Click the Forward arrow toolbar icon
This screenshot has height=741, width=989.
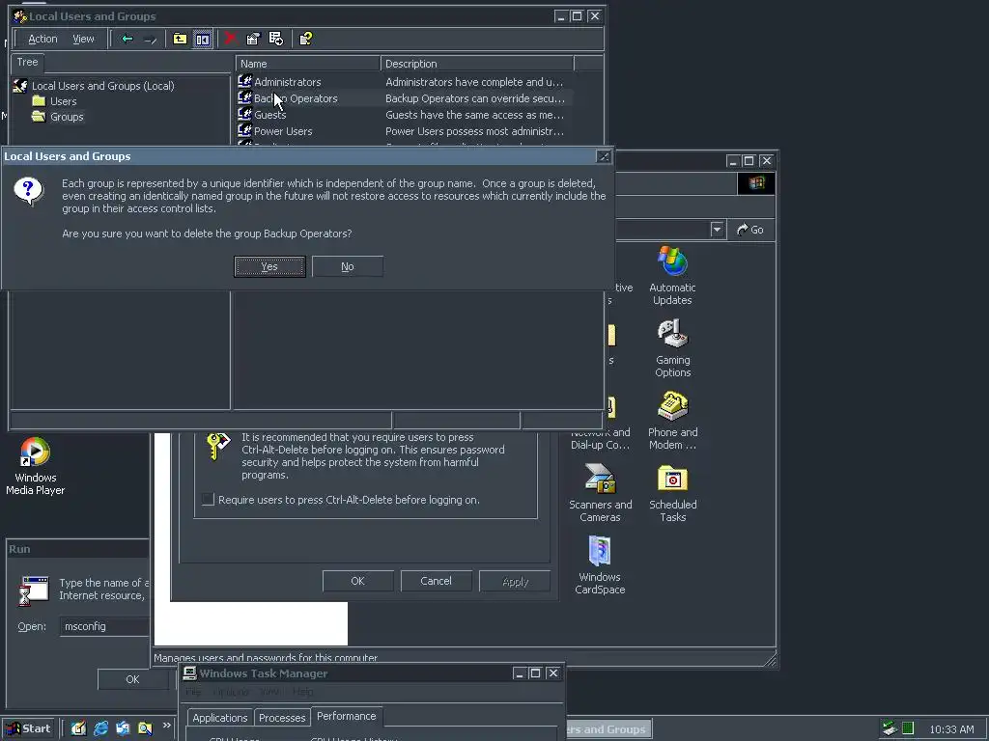click(150, 39)
